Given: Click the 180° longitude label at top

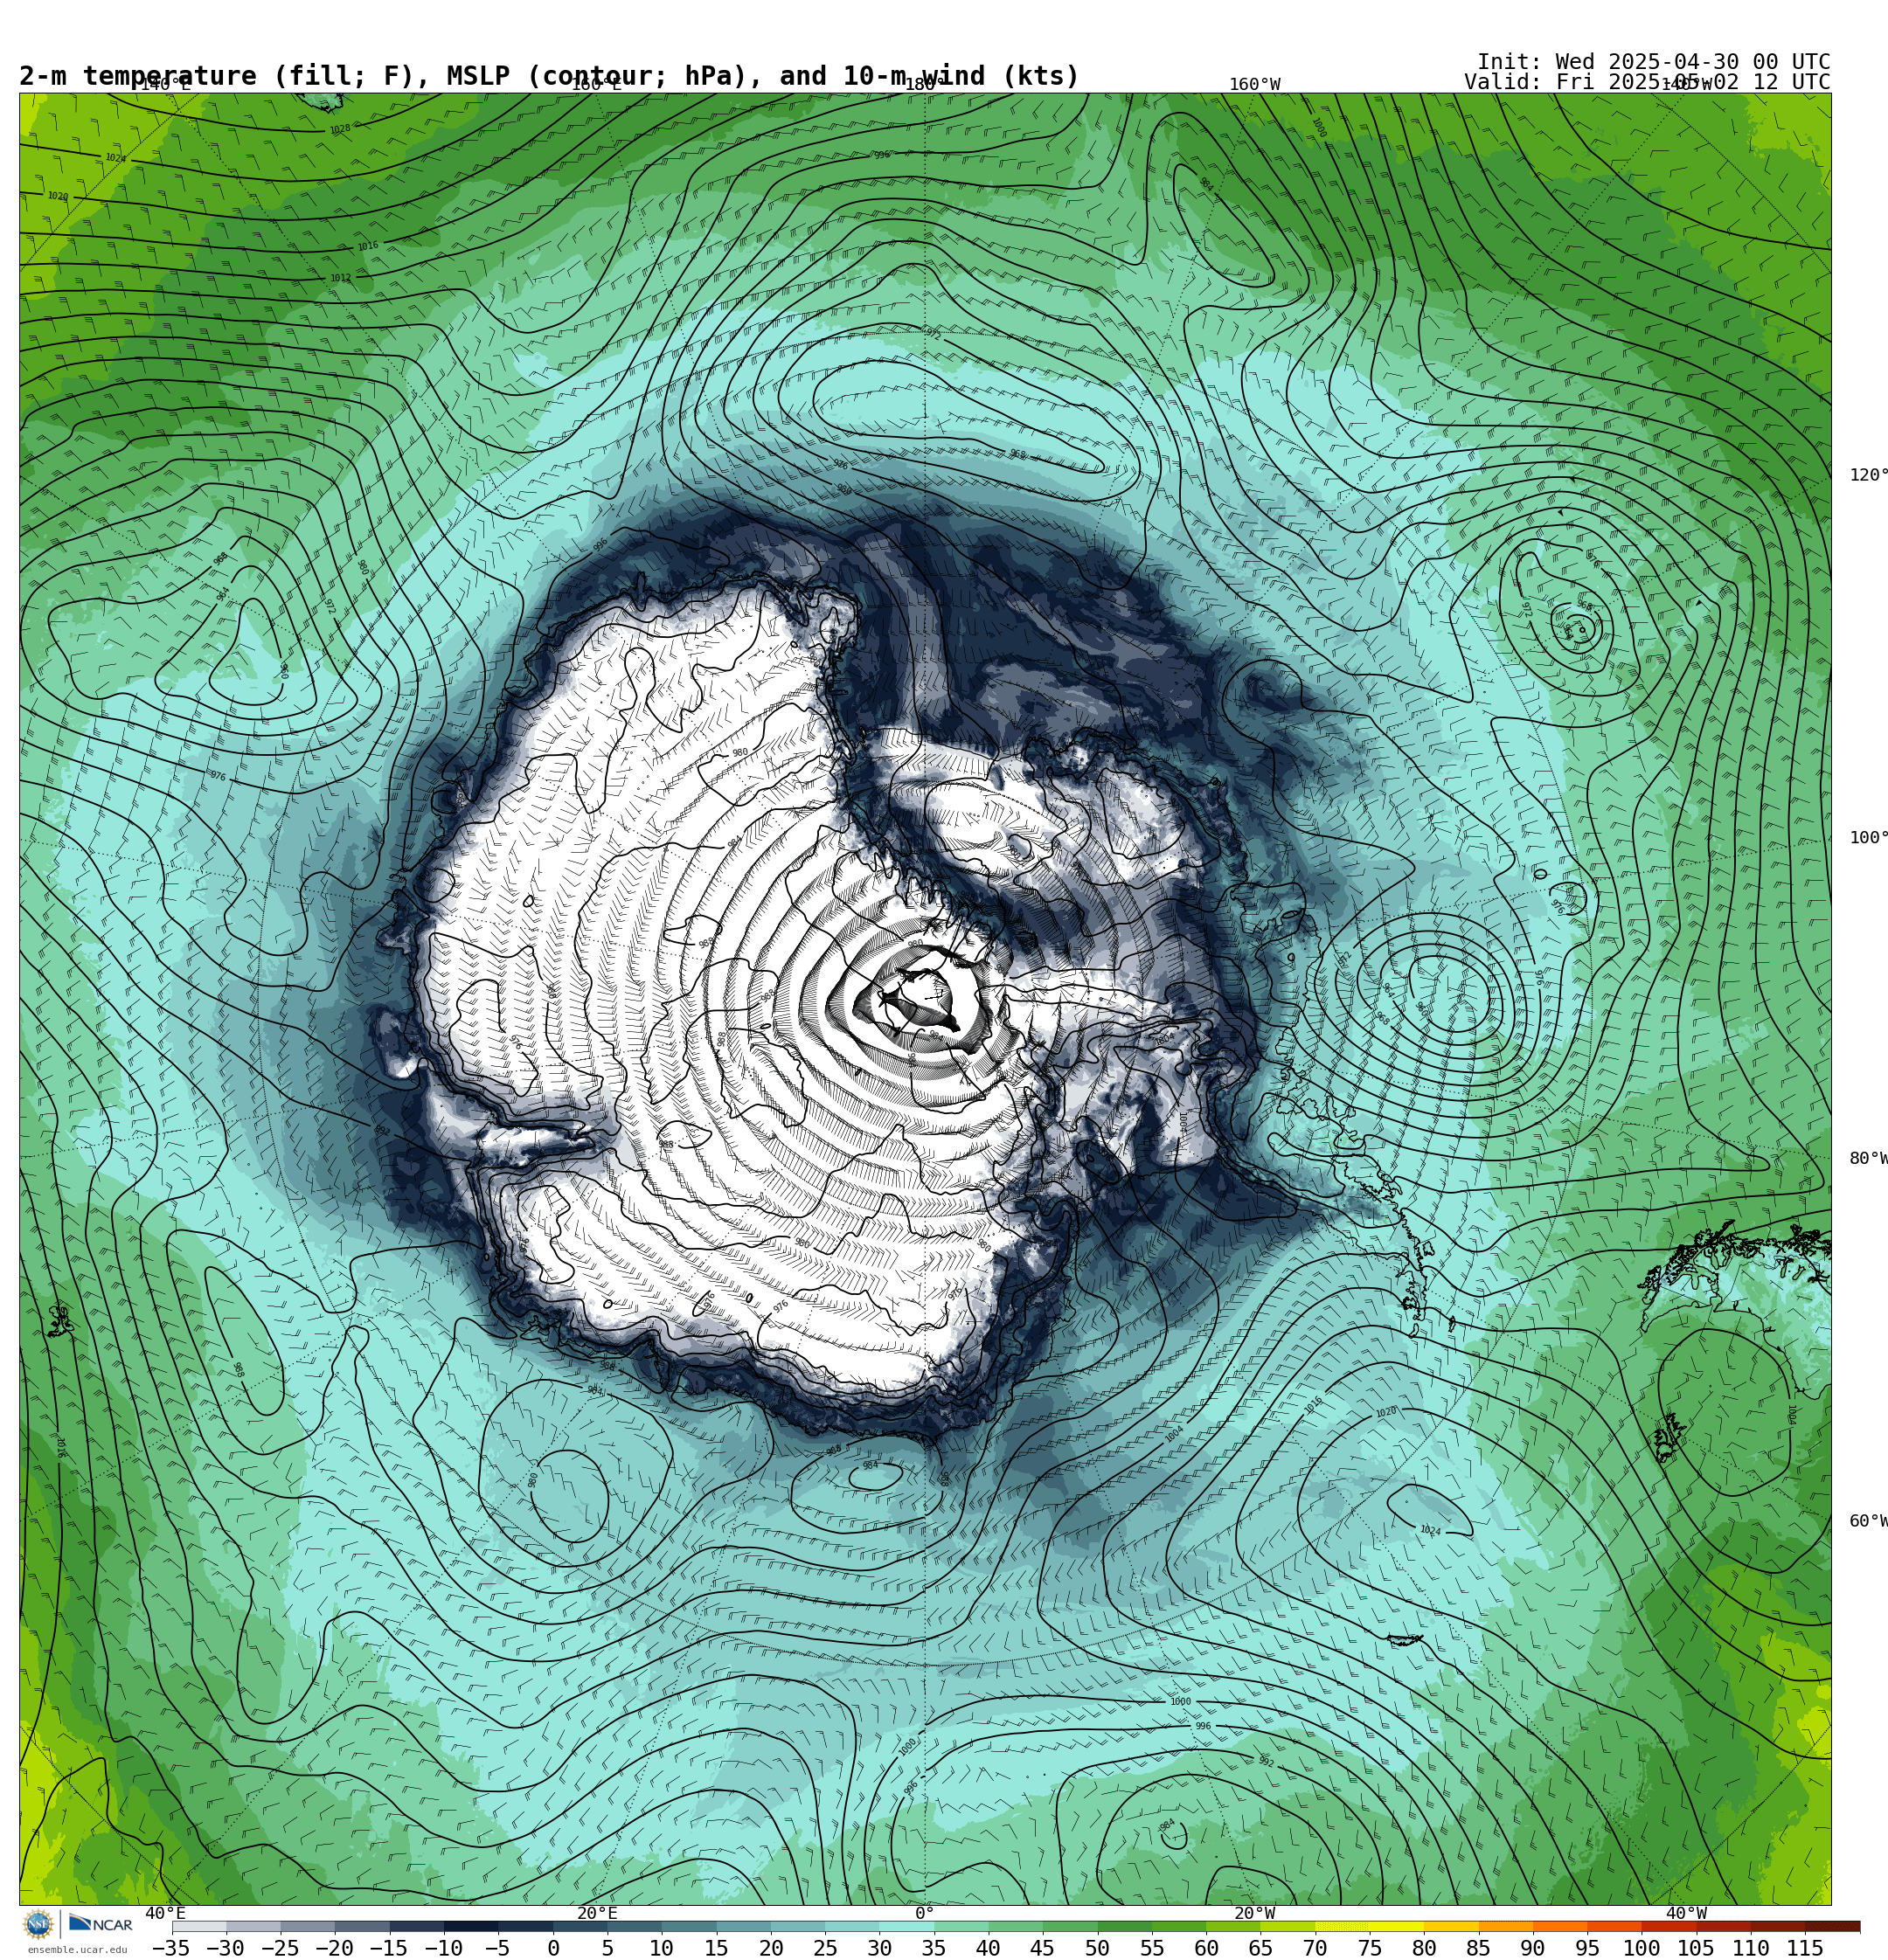Looking at the screenshot, I should (925, 85).
